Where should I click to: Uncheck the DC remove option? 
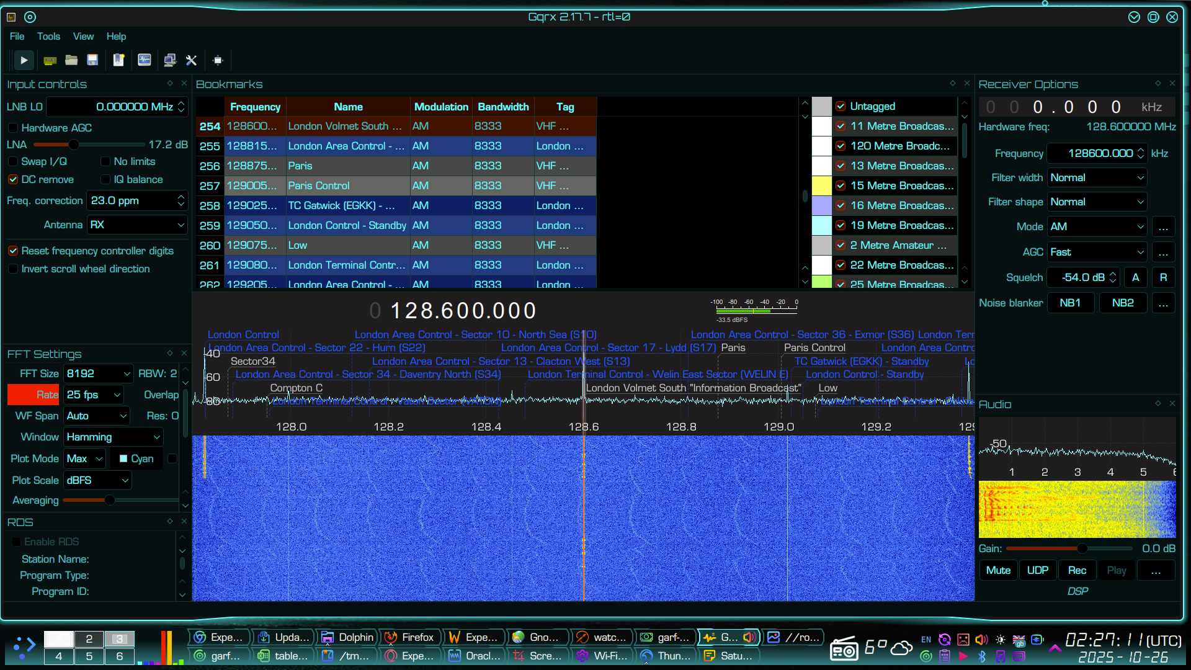13,179
